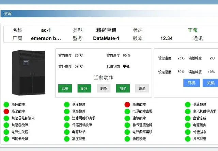Viewport: 218px width, 151px height.
Task: Select the 高压锁定 status light
Action: pos(67,139)
